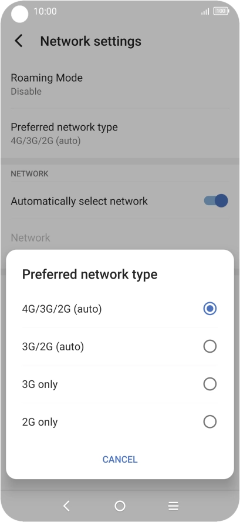The width and height of the screenshot is (240, 522).
Task: Tap the home circle navigation icon
Action: point(120,506)
